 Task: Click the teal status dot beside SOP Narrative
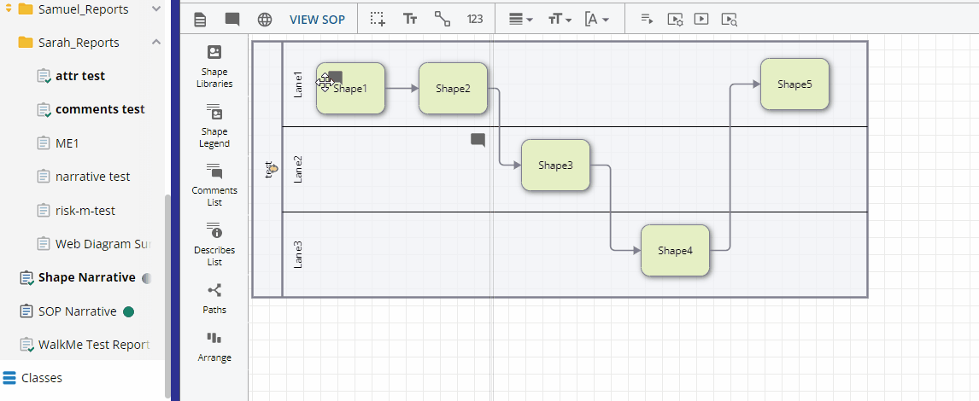pos(129,311)
